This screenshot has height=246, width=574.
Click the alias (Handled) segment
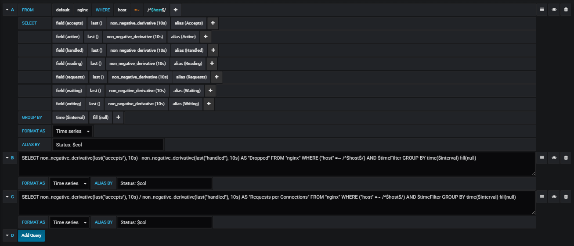pos(189,50)
